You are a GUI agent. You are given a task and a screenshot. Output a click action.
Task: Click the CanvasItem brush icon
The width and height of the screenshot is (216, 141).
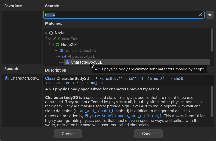pyautogui.click(x=54, y=39)
